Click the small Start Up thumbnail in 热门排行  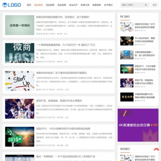click(127, 27)
